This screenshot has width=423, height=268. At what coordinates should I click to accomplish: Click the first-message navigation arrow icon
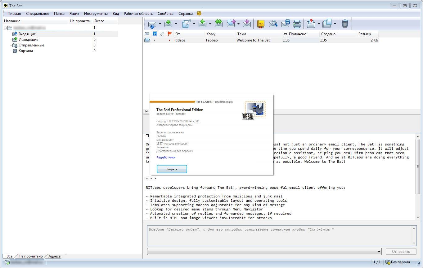click(146, 111)
